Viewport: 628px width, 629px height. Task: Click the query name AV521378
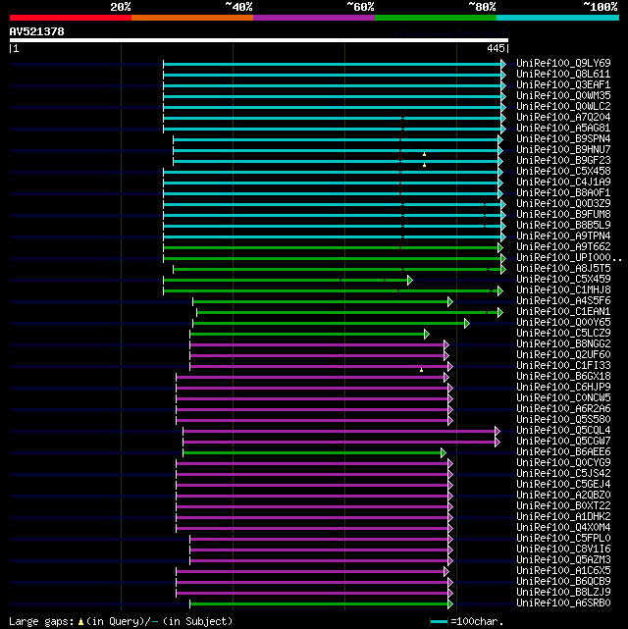tap(36, 31)
